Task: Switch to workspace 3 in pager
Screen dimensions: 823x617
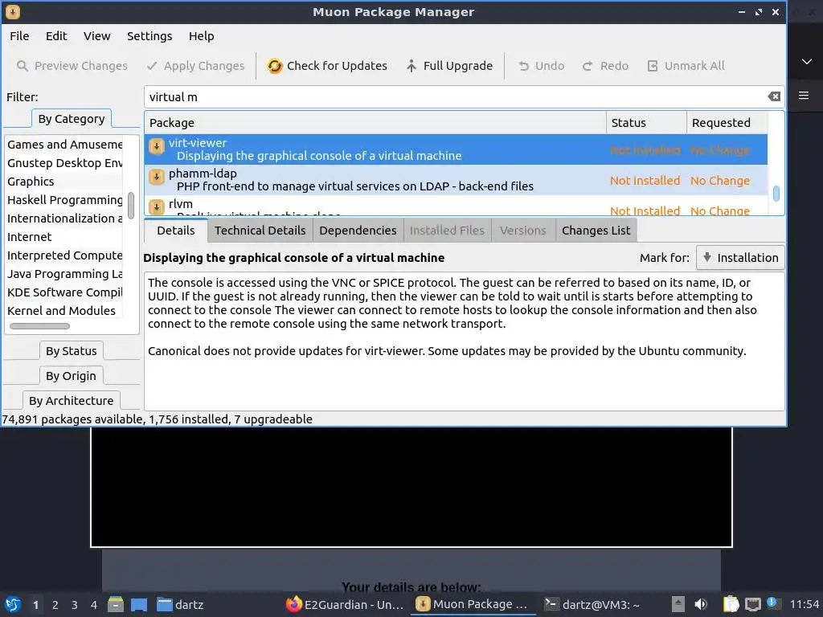Action: pyautogui.click(x=75, y=605)
